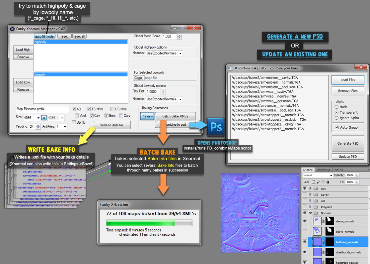
Task: Collapse the Normals layer group
Action: coord(310,213)
